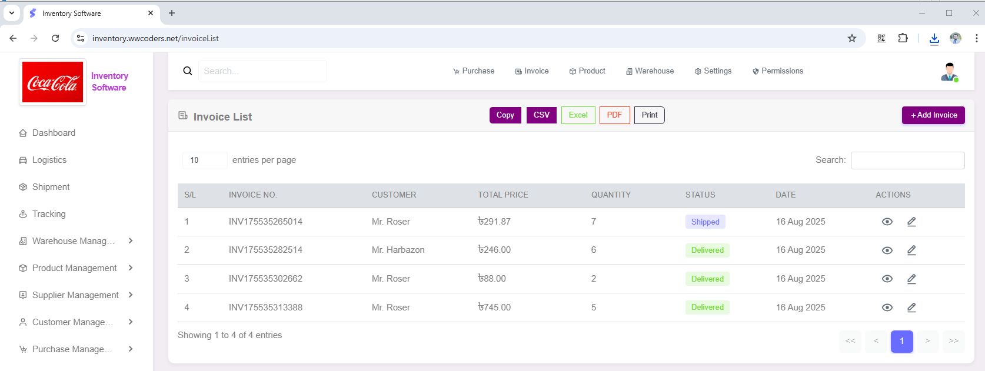
Task: Click the magnifier search icon in top bar
Action: 188,71
